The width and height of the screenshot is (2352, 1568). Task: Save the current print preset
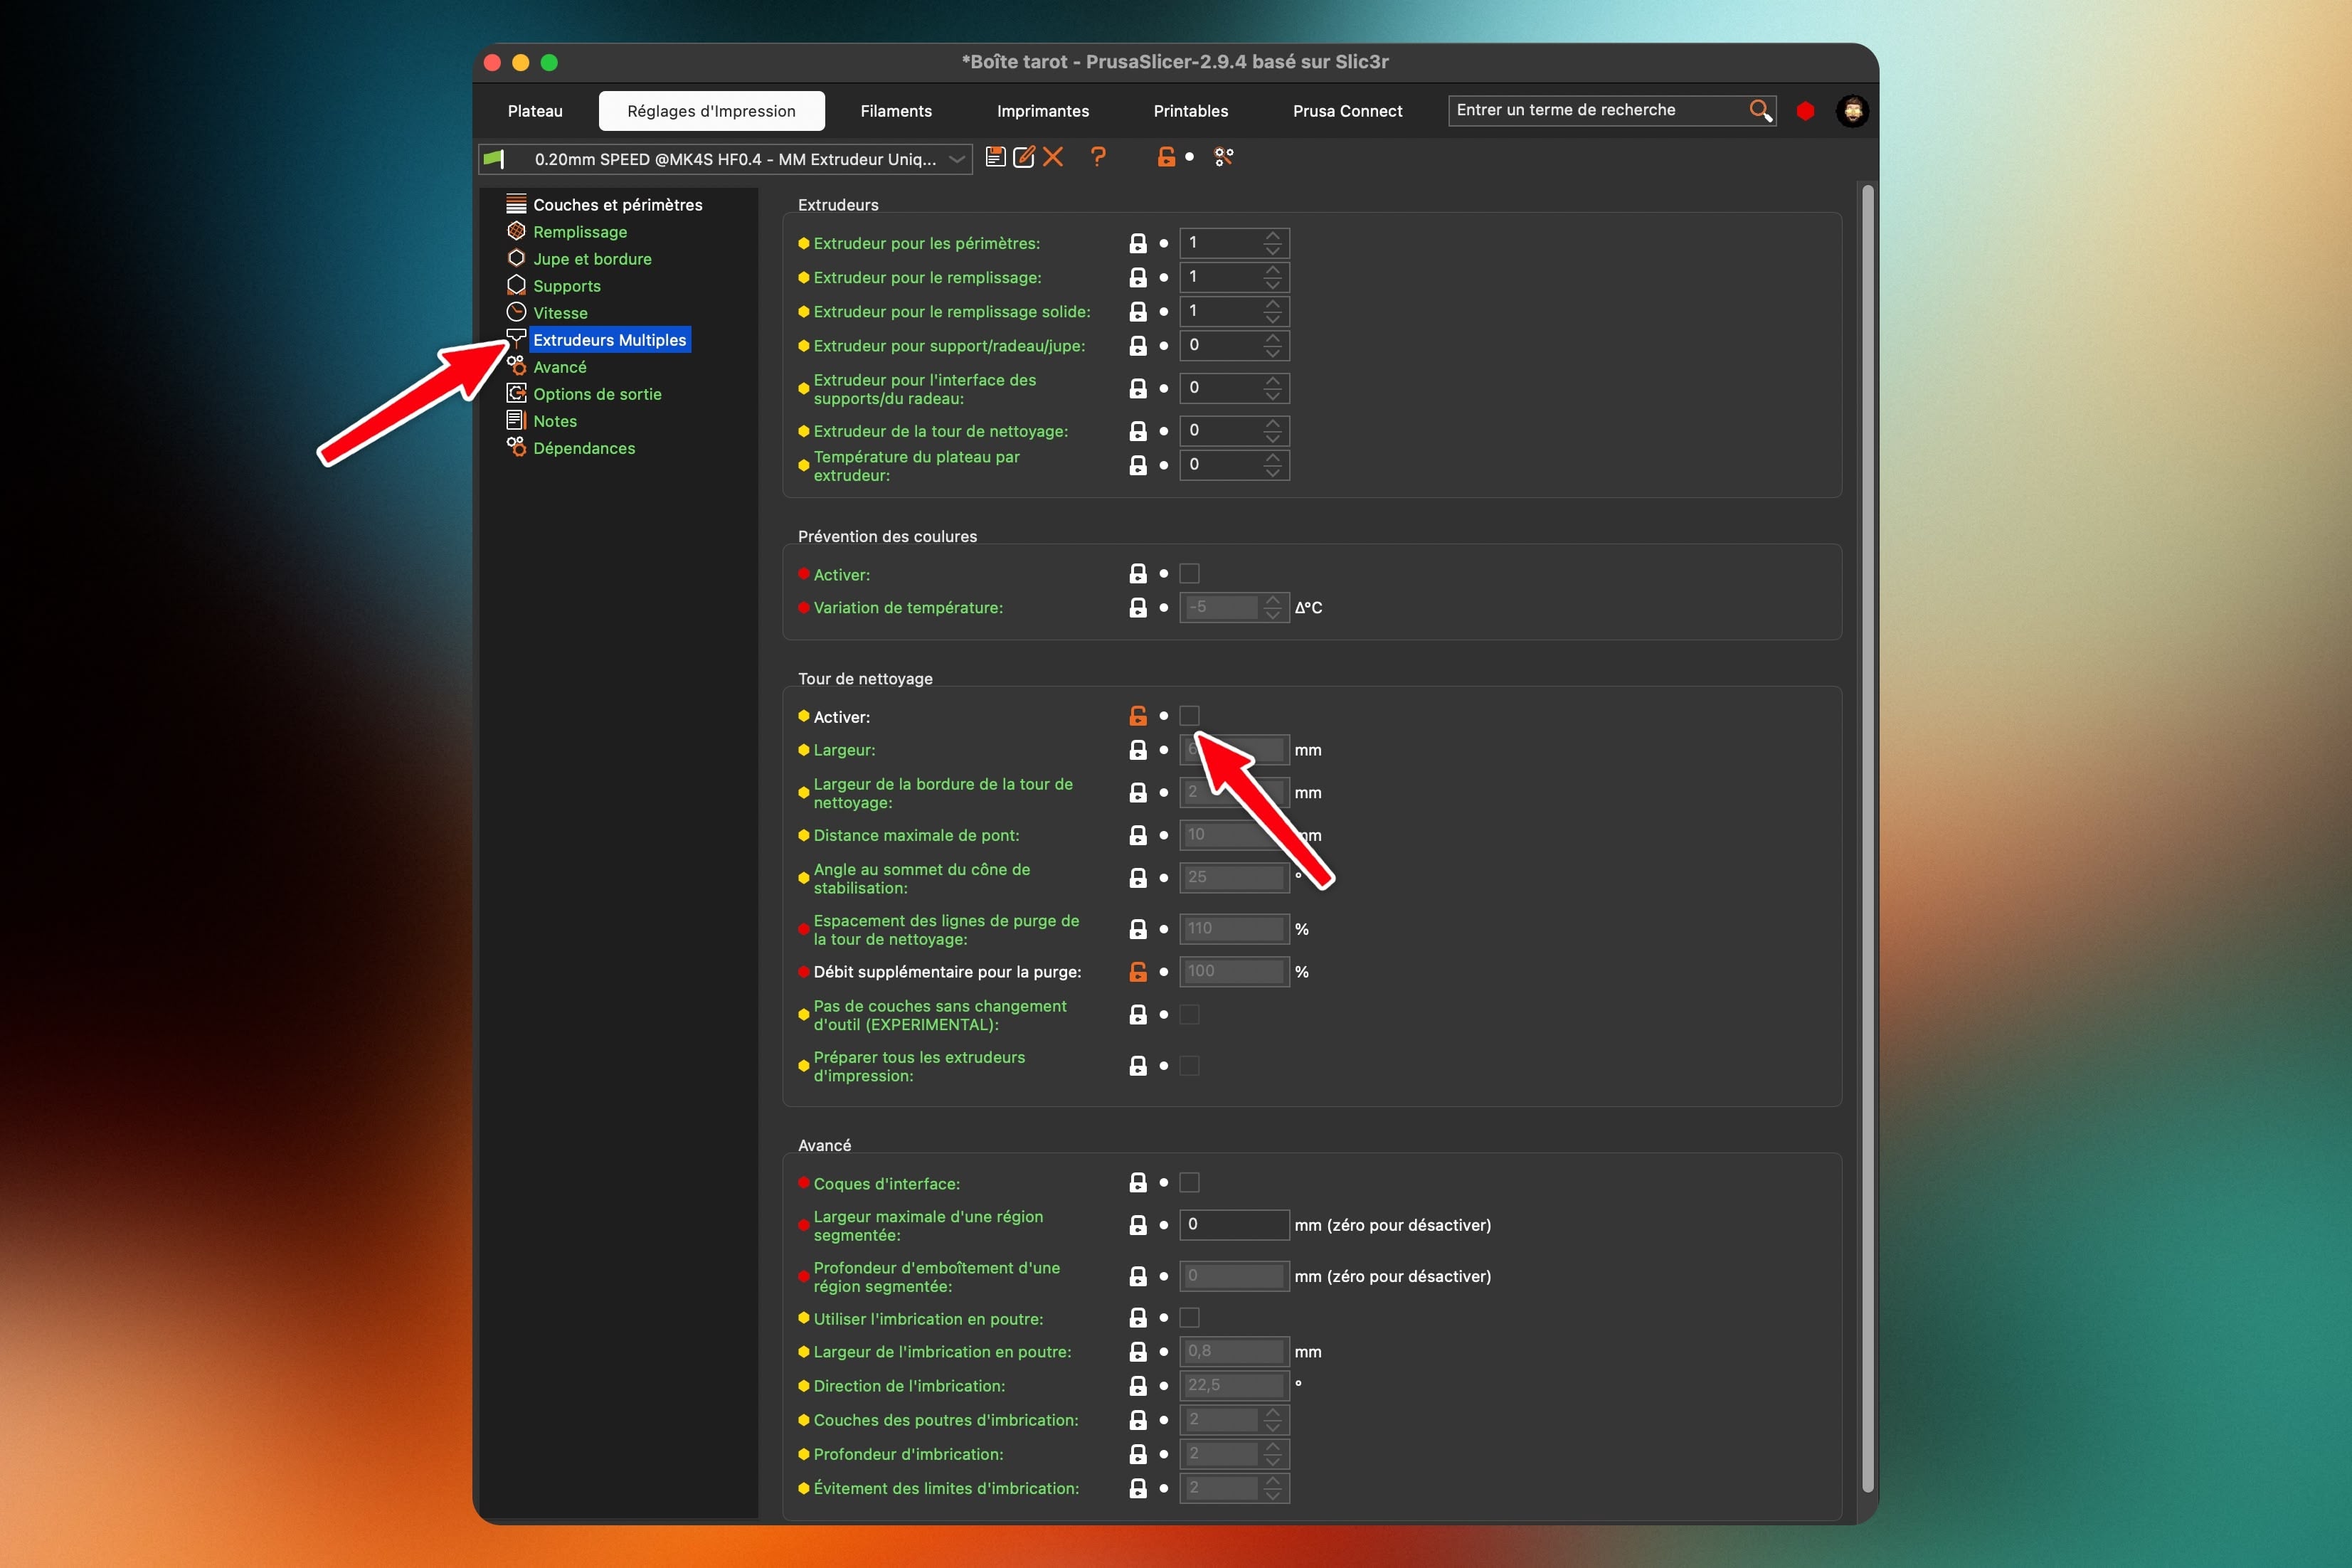(995, 157)
